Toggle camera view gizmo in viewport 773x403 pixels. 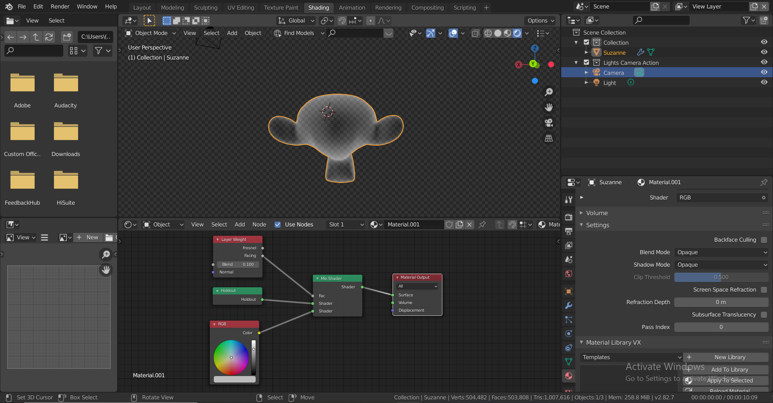(x=548, y=123)
